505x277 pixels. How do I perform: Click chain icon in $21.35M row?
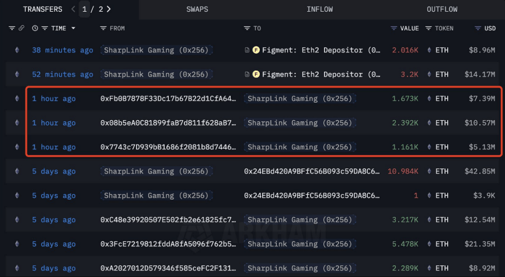coord(17,244)
